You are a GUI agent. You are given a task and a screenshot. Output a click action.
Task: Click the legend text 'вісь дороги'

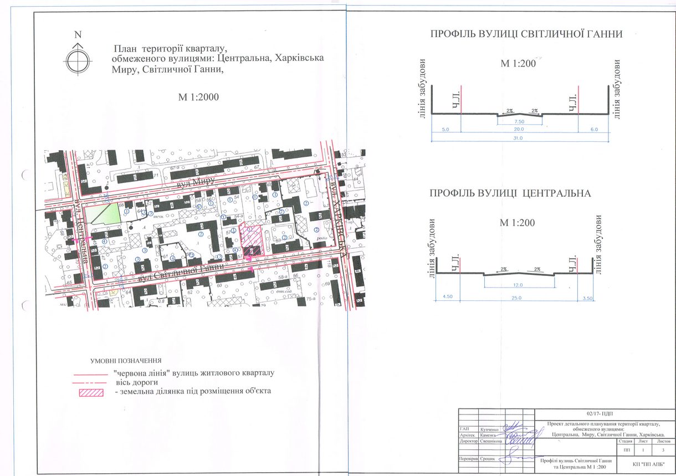pyautogui.click(x=137, y=382)
